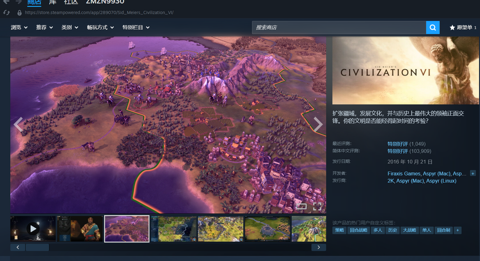Open the wishlist star button

click(463, 28)
